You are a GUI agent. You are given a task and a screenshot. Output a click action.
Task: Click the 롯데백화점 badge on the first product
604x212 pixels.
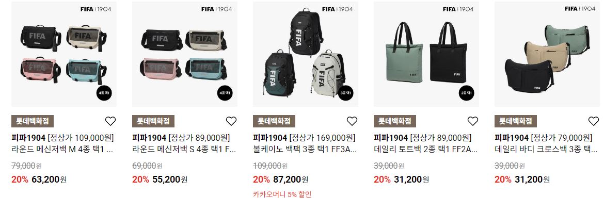(33, 121)
